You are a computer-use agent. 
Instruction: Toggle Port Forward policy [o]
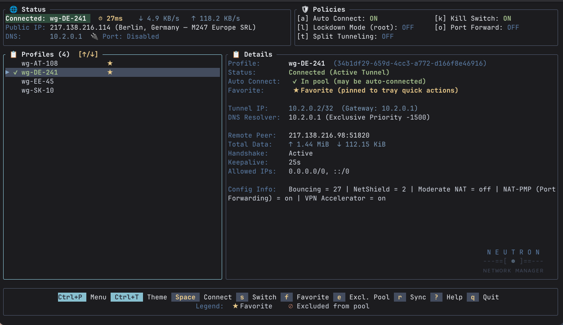coord(477,27)
